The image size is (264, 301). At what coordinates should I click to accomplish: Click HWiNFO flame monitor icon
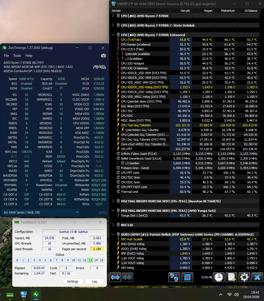[187, 277]
